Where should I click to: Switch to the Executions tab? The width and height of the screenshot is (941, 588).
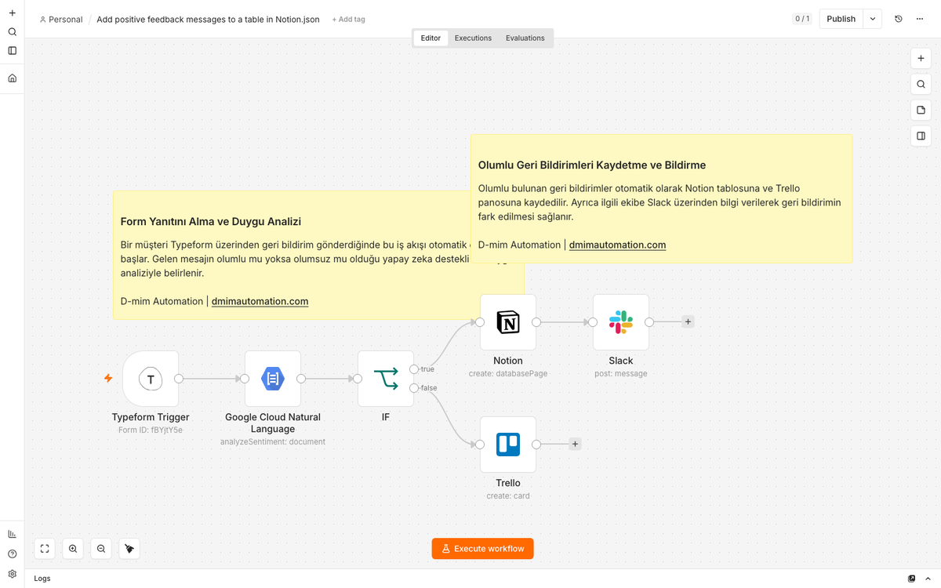pos(473,38)
